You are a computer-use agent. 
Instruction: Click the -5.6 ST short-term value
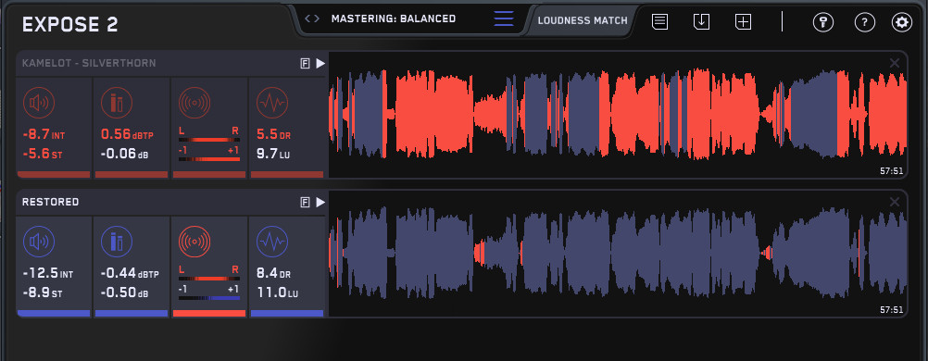(42, 155)
